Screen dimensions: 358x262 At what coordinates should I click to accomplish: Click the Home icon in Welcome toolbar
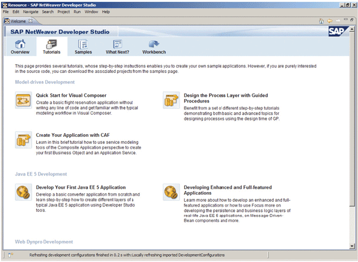[322, 20]
